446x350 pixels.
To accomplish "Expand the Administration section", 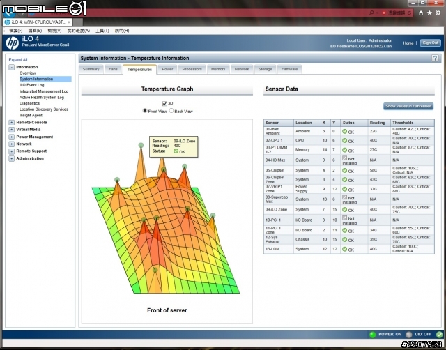I will [x=11, y=158].
